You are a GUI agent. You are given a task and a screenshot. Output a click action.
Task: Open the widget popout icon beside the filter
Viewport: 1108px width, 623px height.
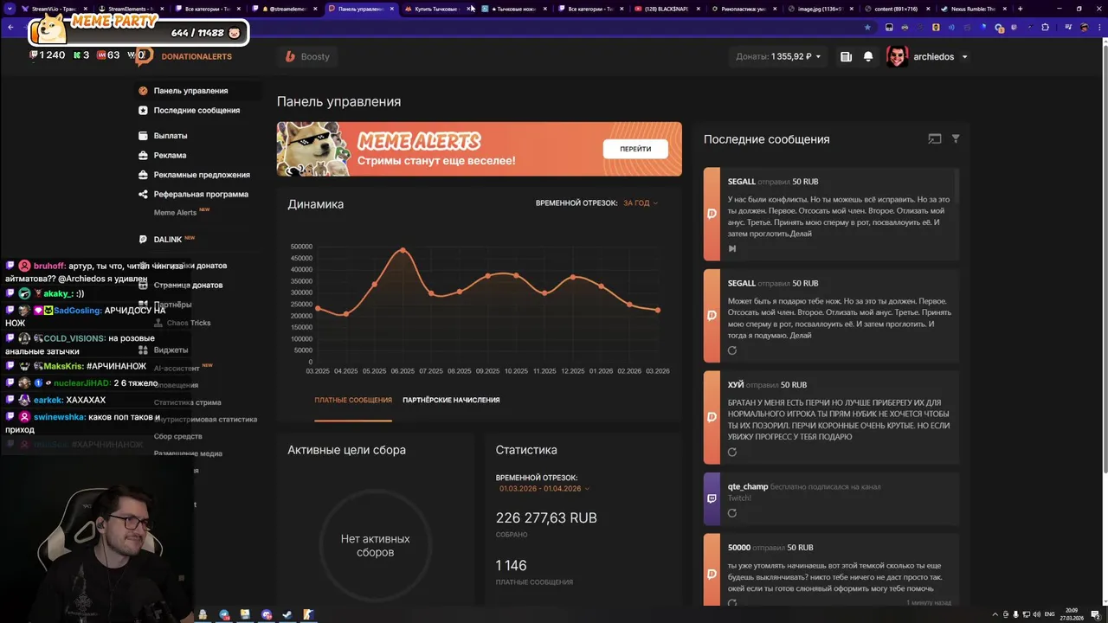pos(935,138)
